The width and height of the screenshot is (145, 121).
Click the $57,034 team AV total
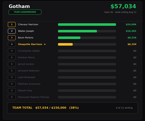coord(123,6)
